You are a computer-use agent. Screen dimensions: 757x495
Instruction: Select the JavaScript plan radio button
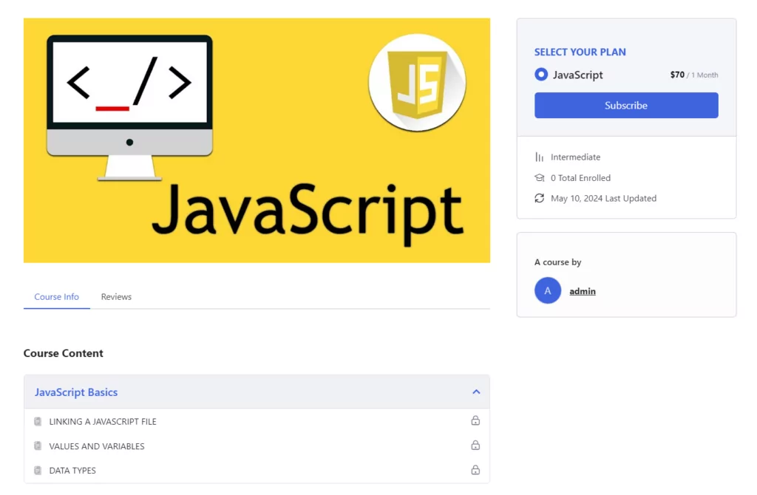541,75
